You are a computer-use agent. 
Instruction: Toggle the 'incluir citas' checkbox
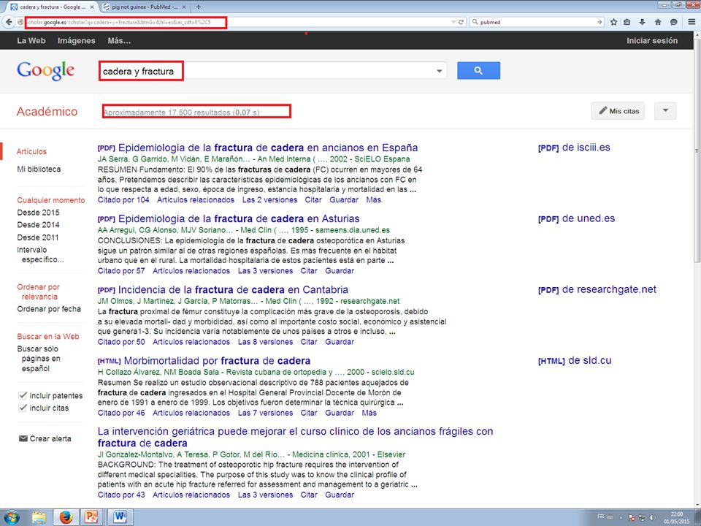point(23,408)
